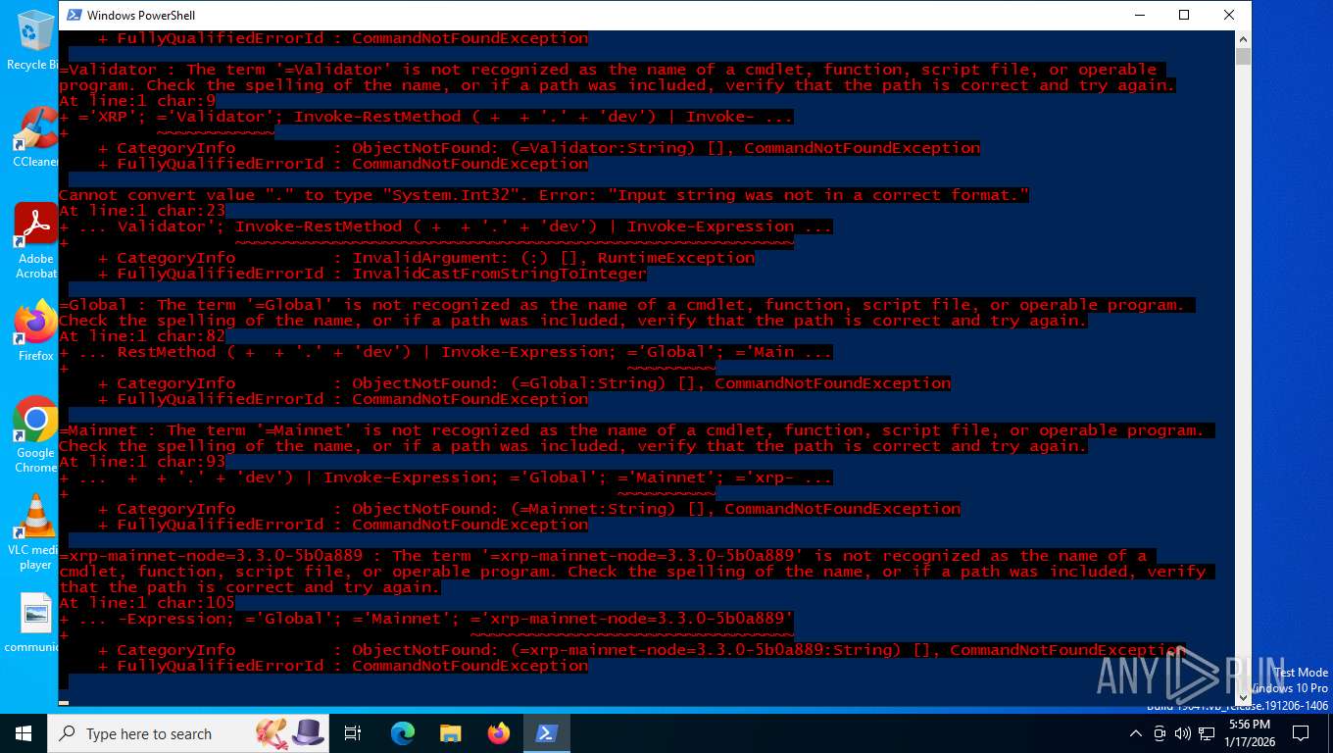Select the PowerShell taskbar button
The height and width of the screenshot is (753, 1333).
pyautogui.click(x=546, y=733)
